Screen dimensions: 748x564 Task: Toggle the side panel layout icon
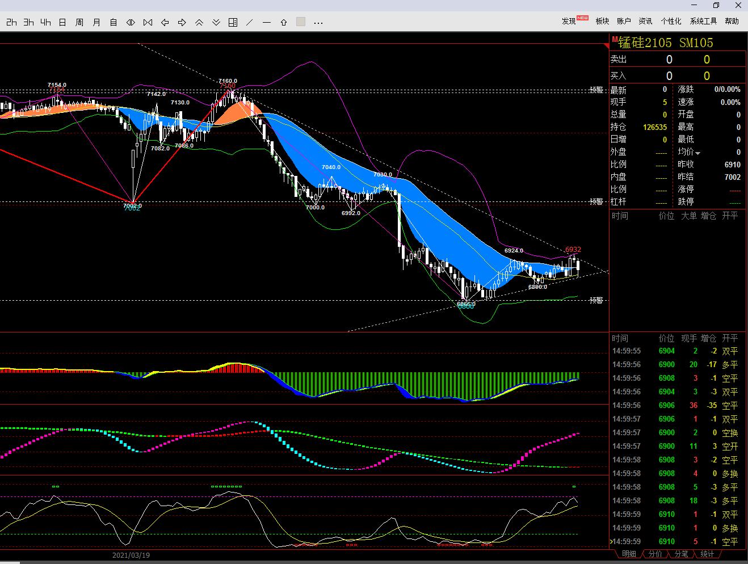click(x=233, y=22)
